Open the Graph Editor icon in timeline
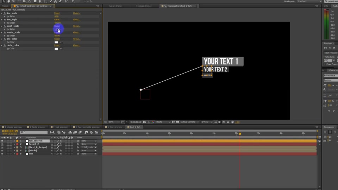 [x=96, y=132]
